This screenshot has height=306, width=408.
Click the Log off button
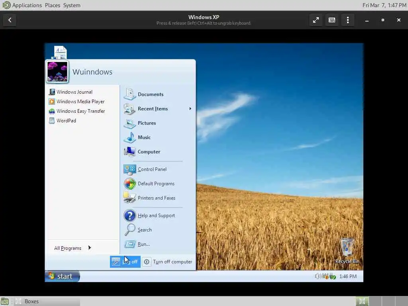pyautogui.click(x=125, y=262)
